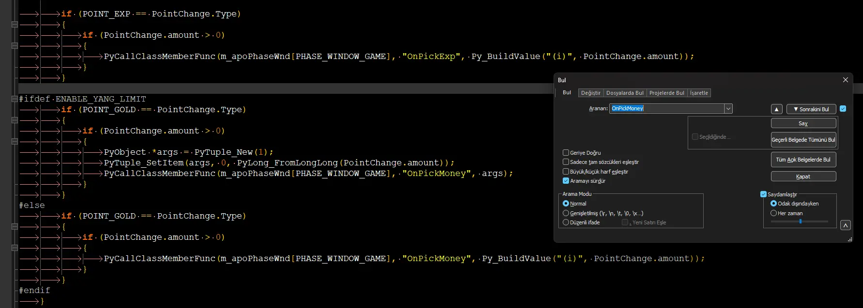Collapse the fold marker below POINT_EXP check

click(15, 24)
